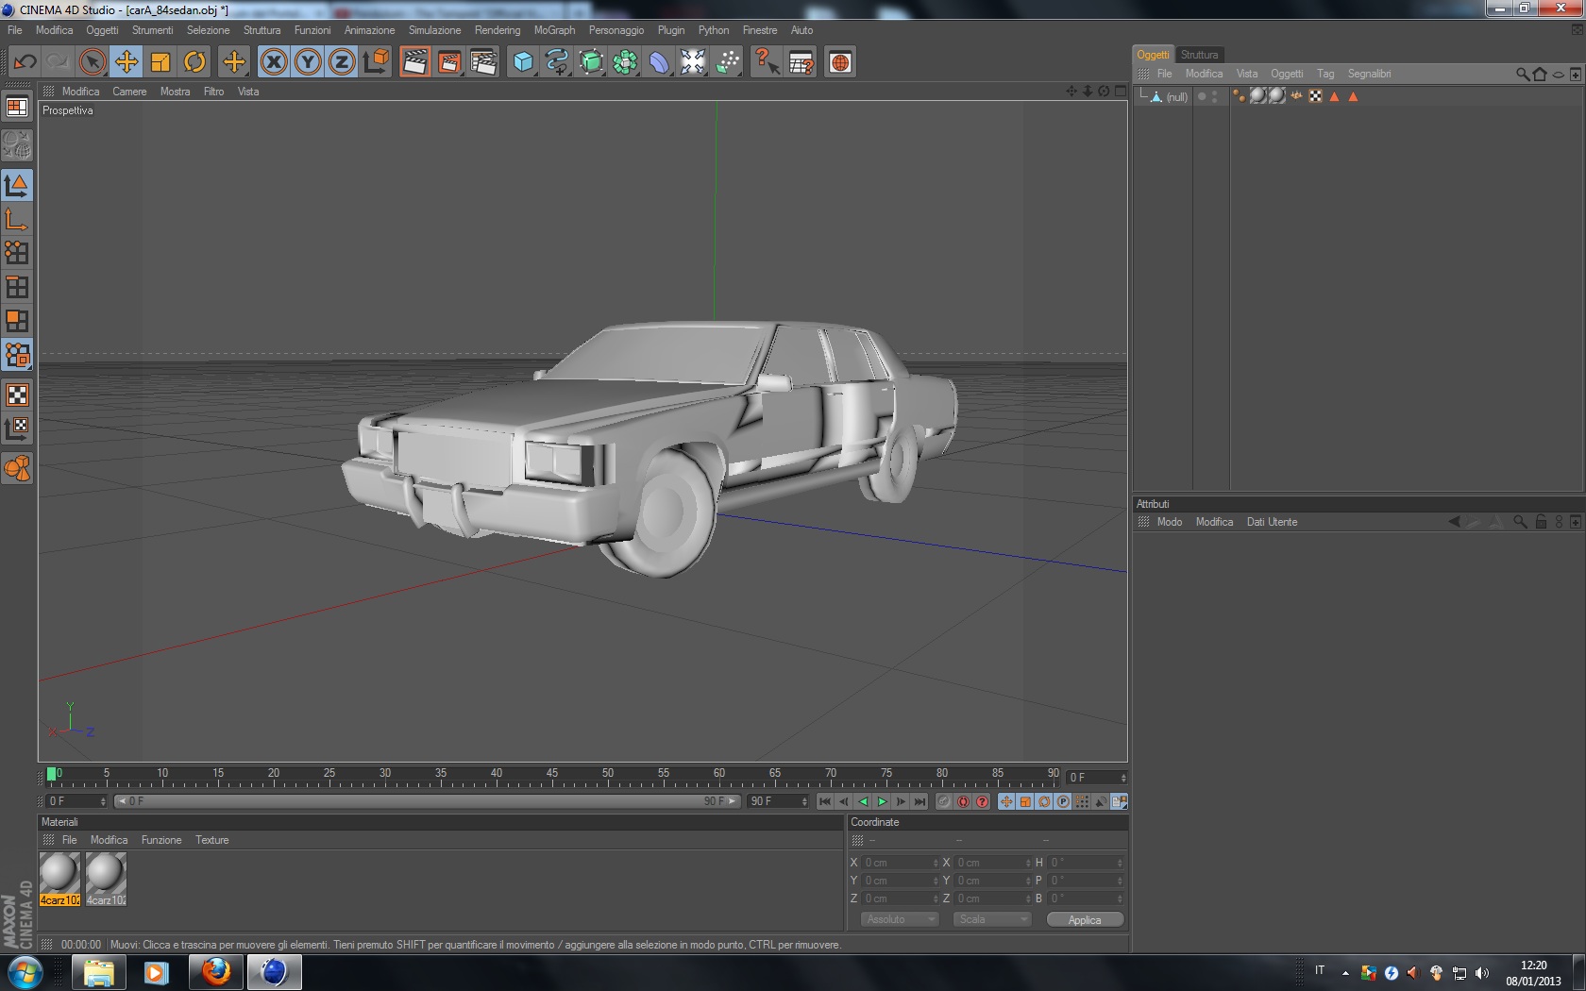The image size is (1586, 991).
Task: Open the MoGraph menu
Action: click(x=554, y=30)
